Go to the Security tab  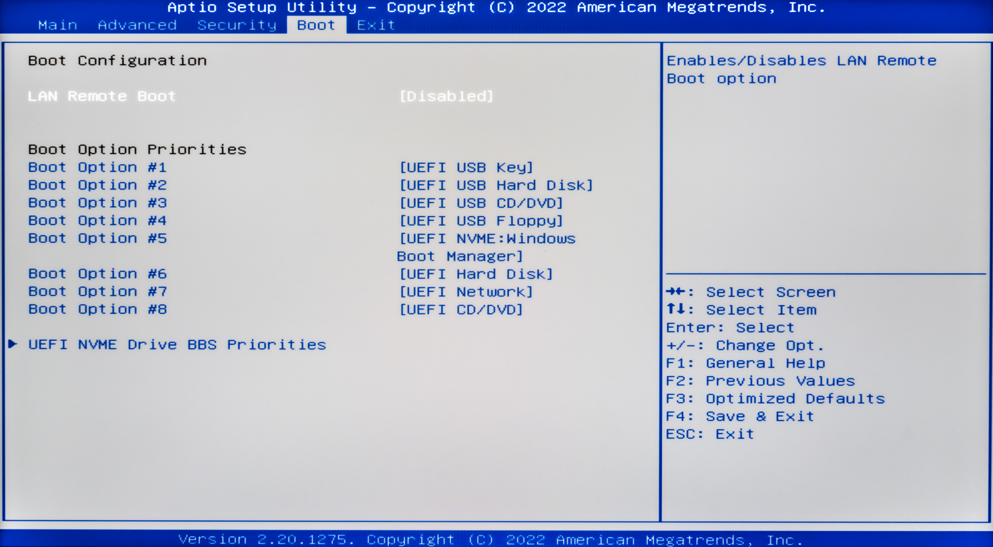(x=237, y=25)
